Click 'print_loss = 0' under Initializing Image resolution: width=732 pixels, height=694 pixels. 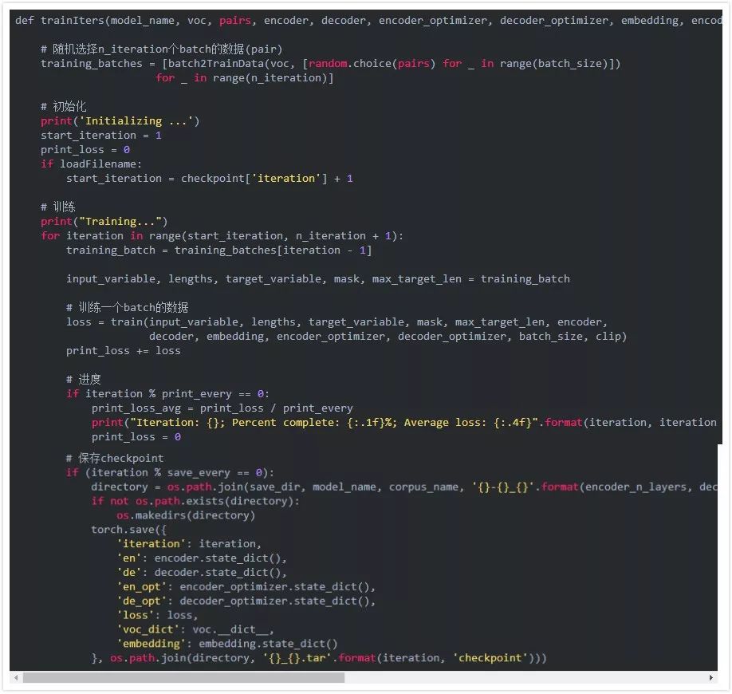[x=85, y=150]
